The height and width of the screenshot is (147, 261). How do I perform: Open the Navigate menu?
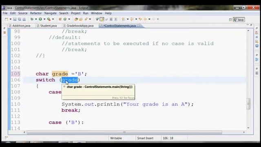click(51, 13)
